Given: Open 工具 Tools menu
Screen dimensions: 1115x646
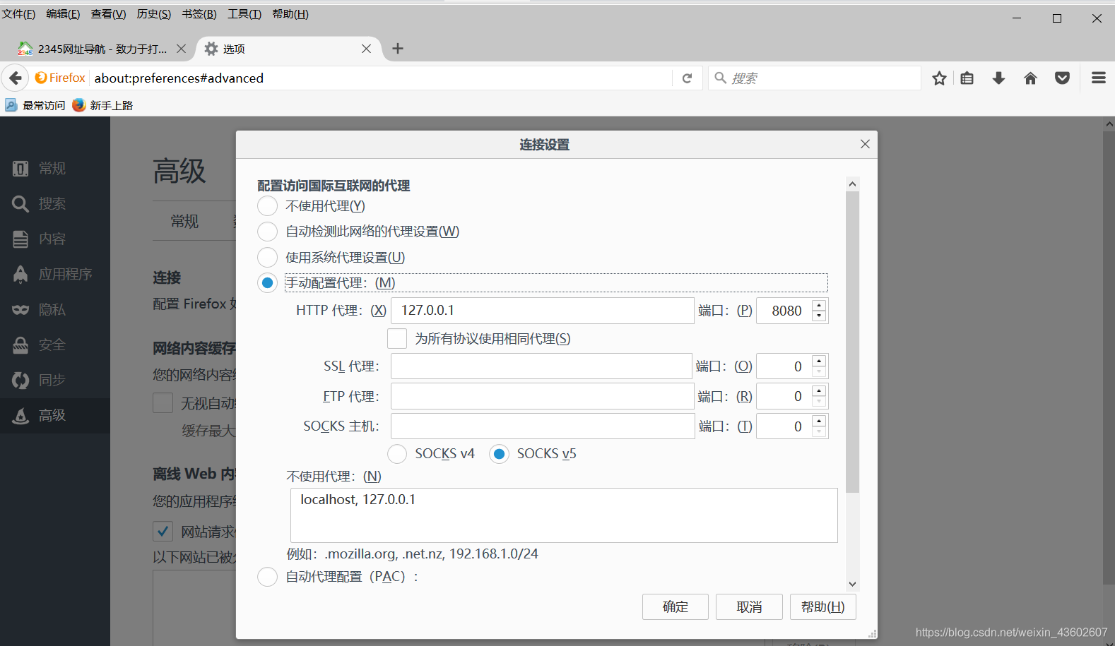Looking at the screenshot, I should click(244, 14).
